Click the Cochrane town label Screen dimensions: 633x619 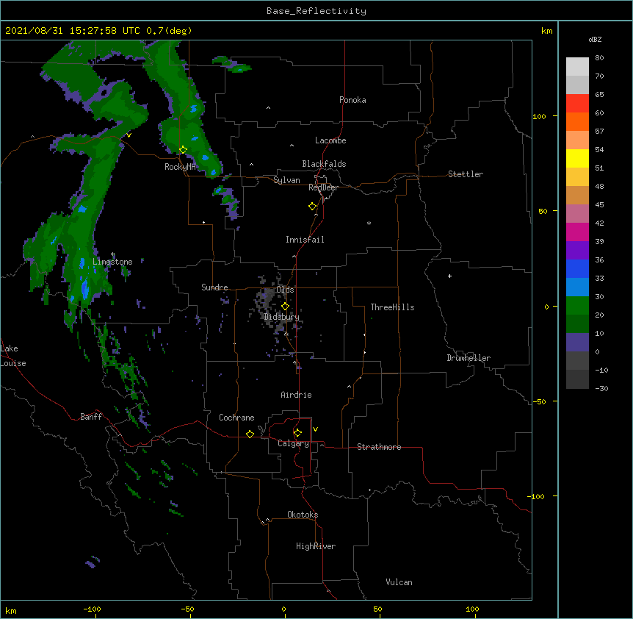point(236,418)
